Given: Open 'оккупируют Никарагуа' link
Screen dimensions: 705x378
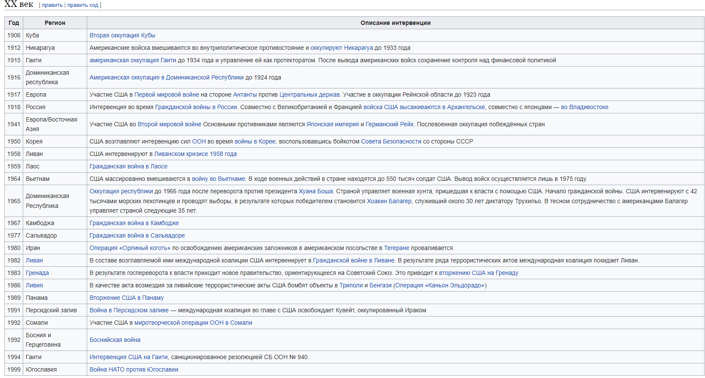Looking at the screenshot, I should [342, 48].
